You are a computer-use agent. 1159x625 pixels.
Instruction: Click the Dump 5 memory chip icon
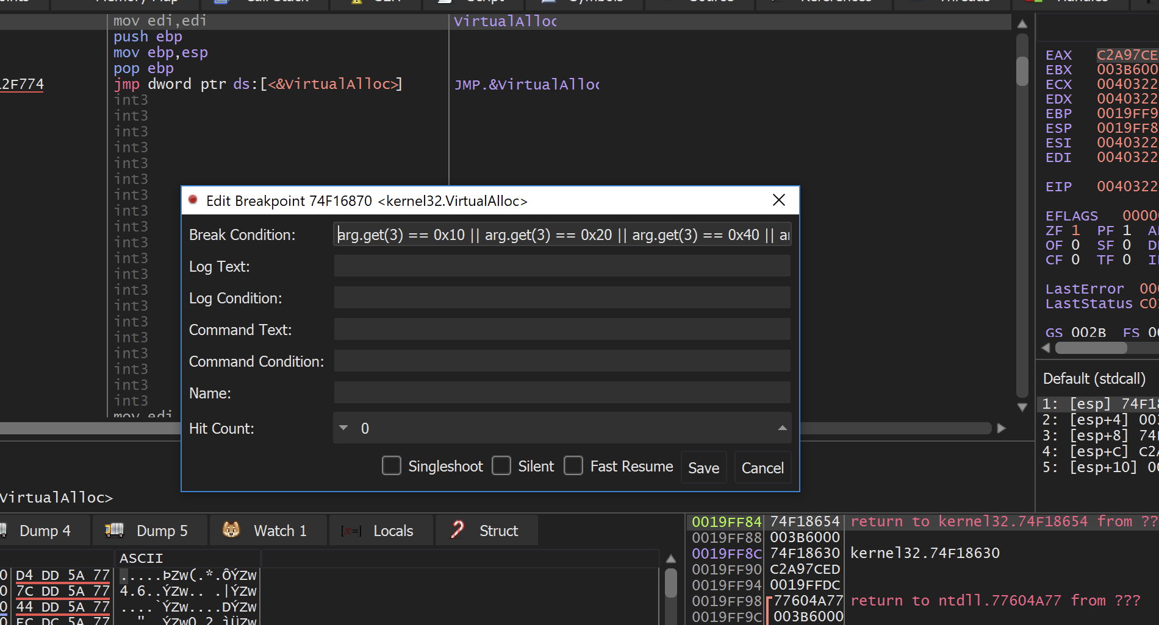click(x=114, y=530)
